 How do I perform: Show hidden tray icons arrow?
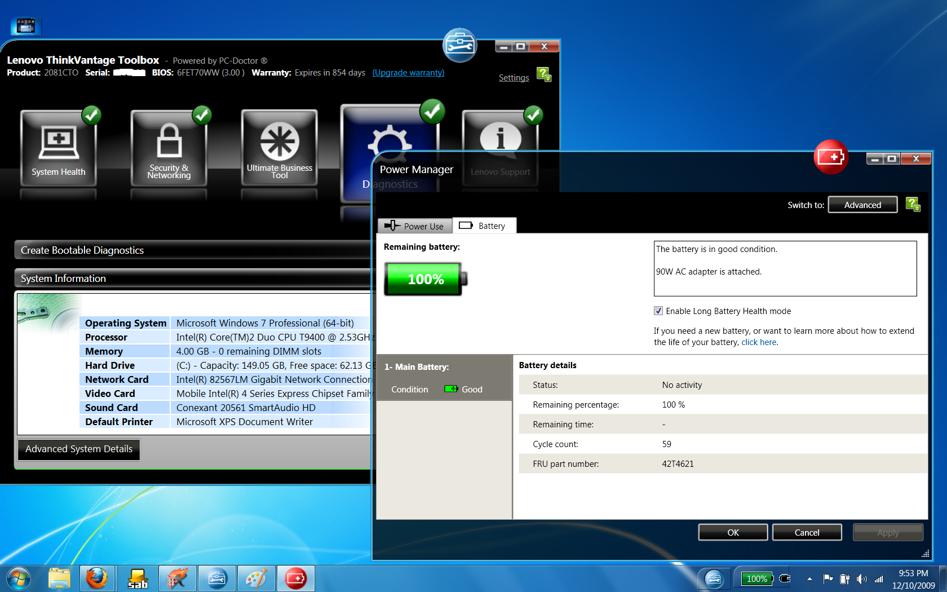809,578
